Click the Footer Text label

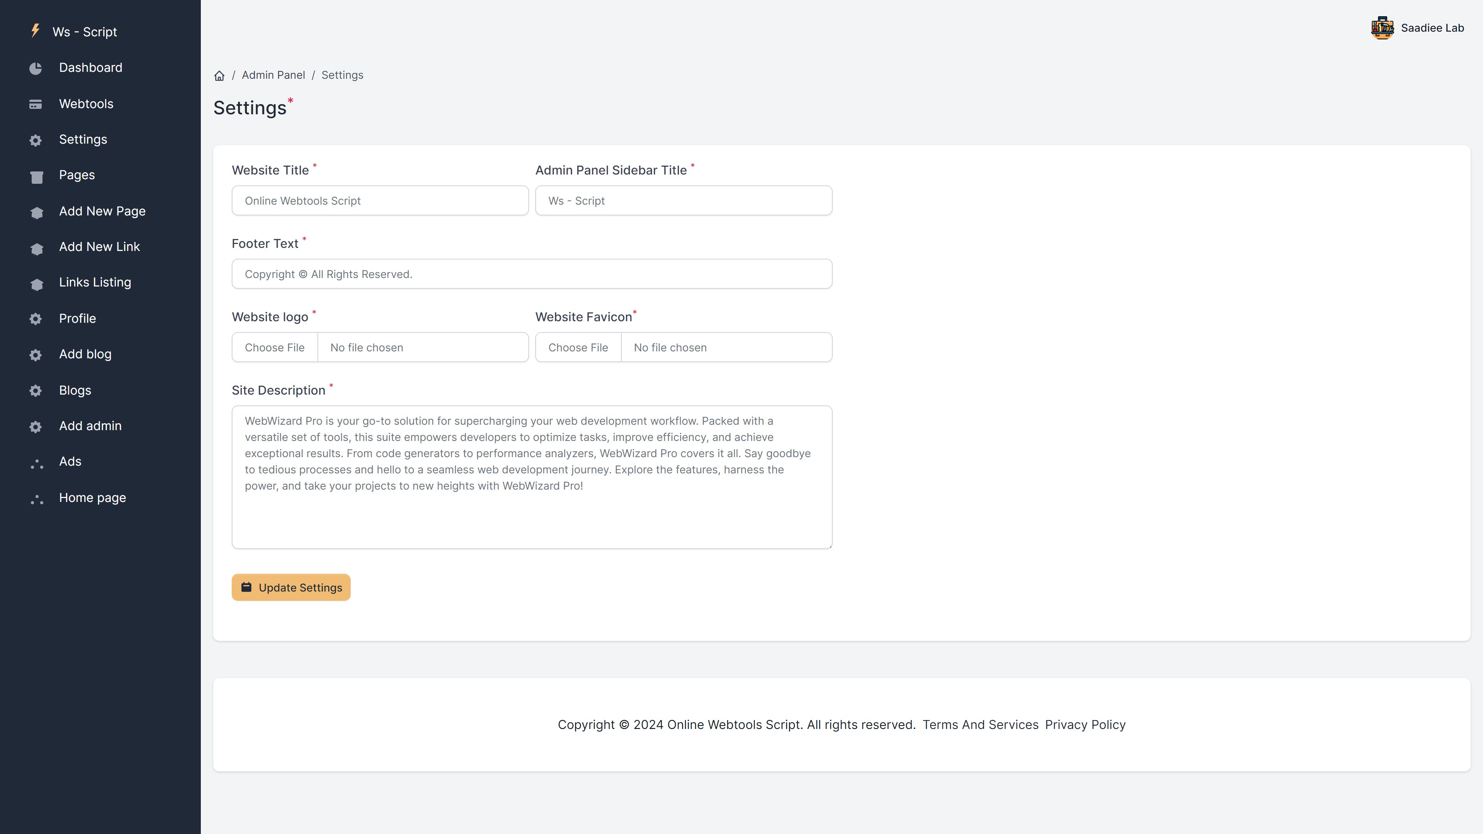click(x=265, y=244)
